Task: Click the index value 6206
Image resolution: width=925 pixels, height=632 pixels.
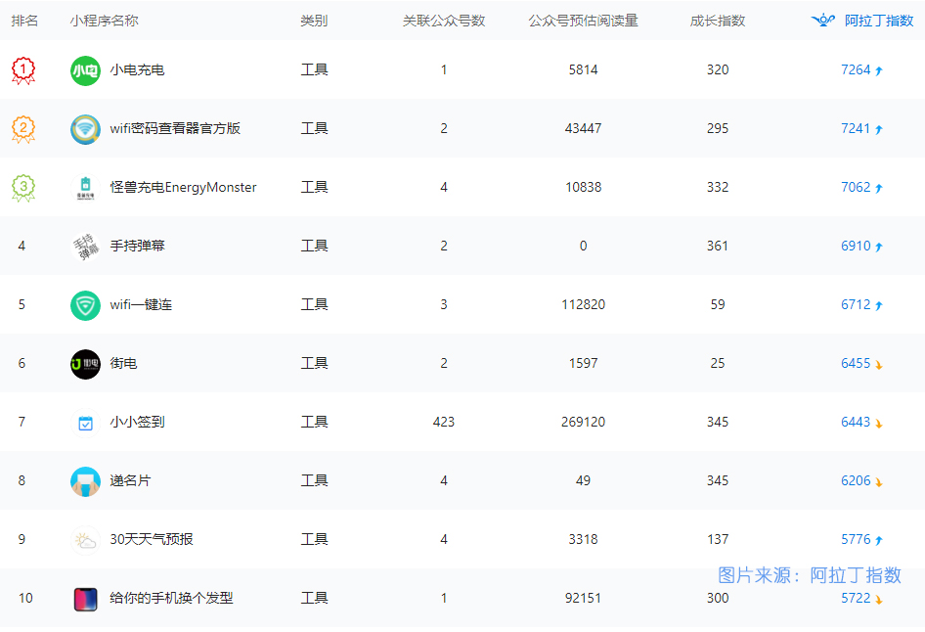Action: click(856, 480)
